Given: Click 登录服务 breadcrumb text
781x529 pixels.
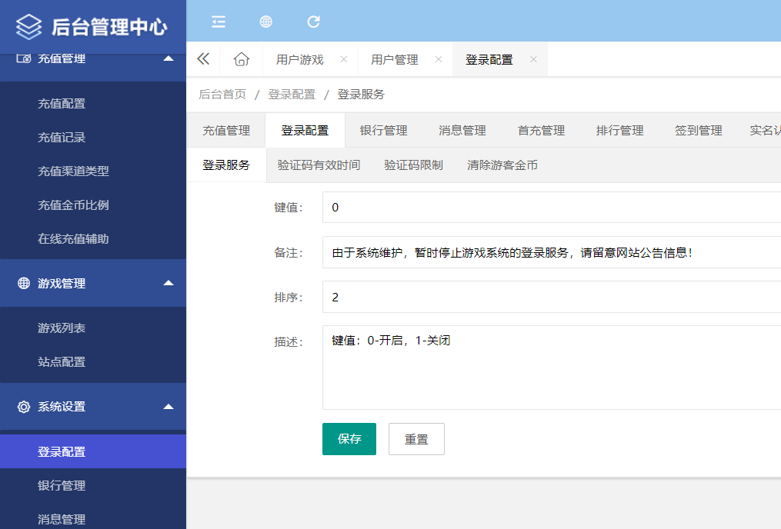Looking at the screenshot, I should (x=361, y=95).
